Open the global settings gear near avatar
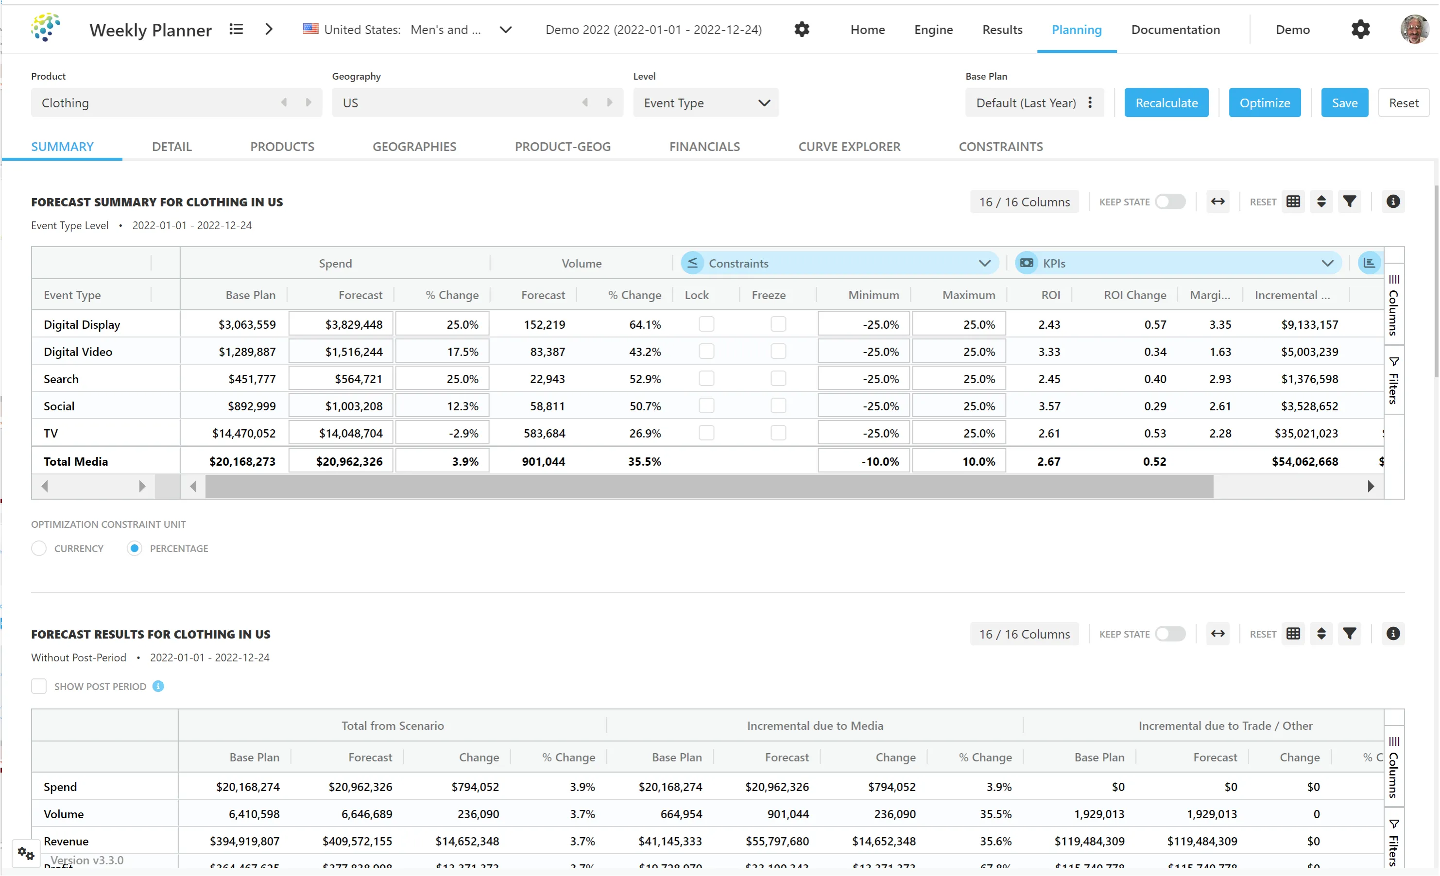This screenshot has height=876, width=1440. tap(1360, 29)
